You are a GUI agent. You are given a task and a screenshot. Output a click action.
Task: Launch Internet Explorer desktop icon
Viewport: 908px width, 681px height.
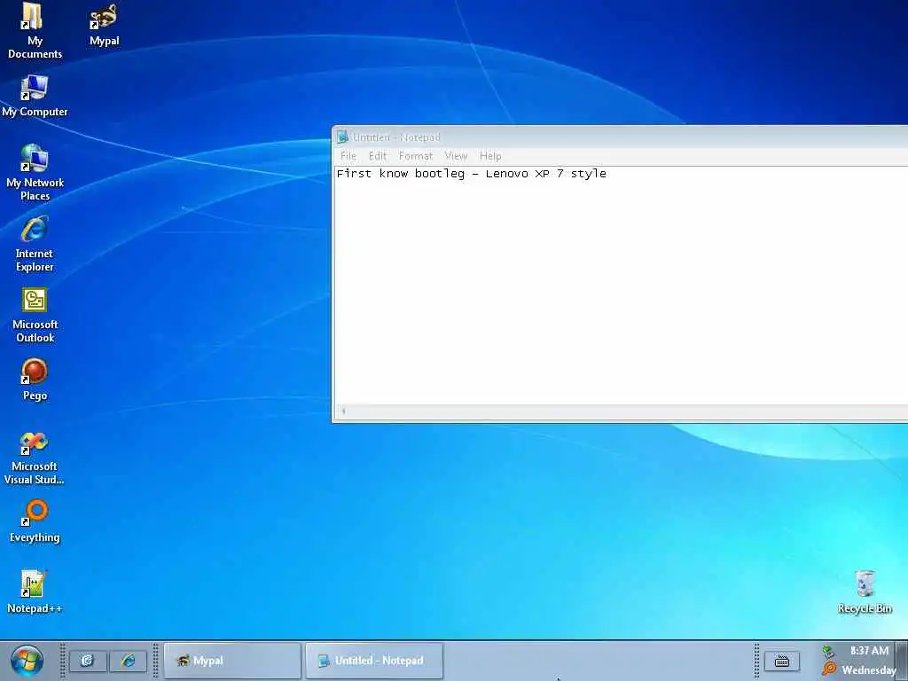35,243
